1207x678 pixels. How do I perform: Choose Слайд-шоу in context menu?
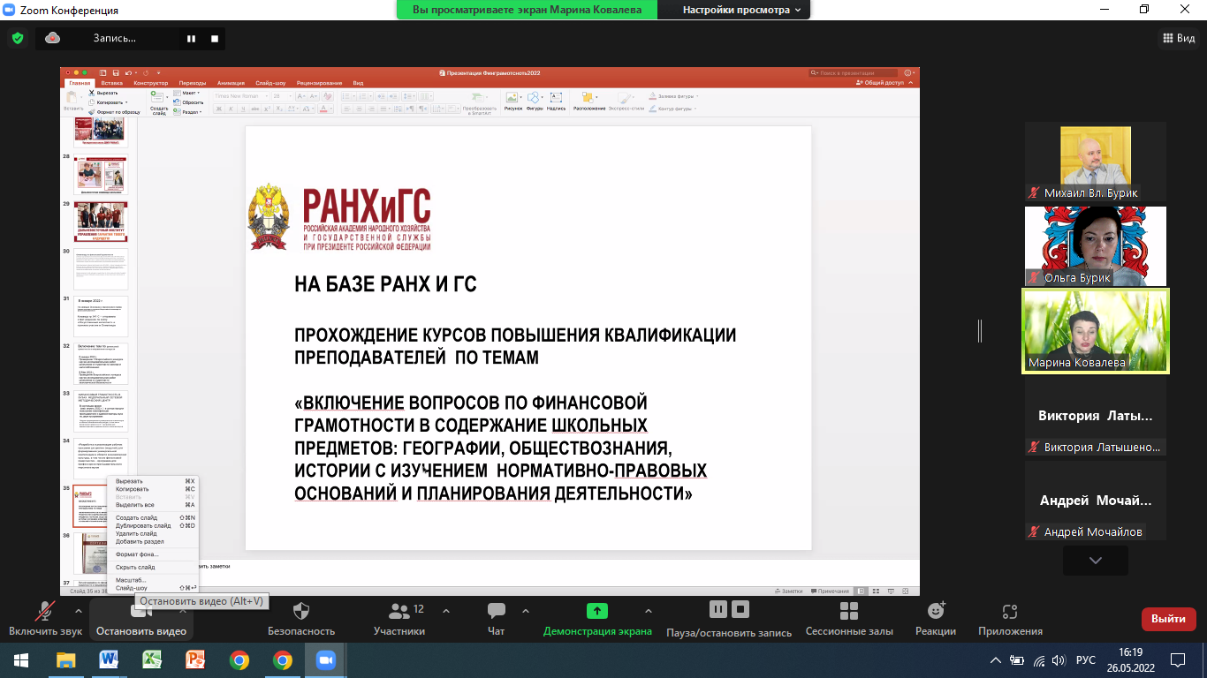(153, 588)
